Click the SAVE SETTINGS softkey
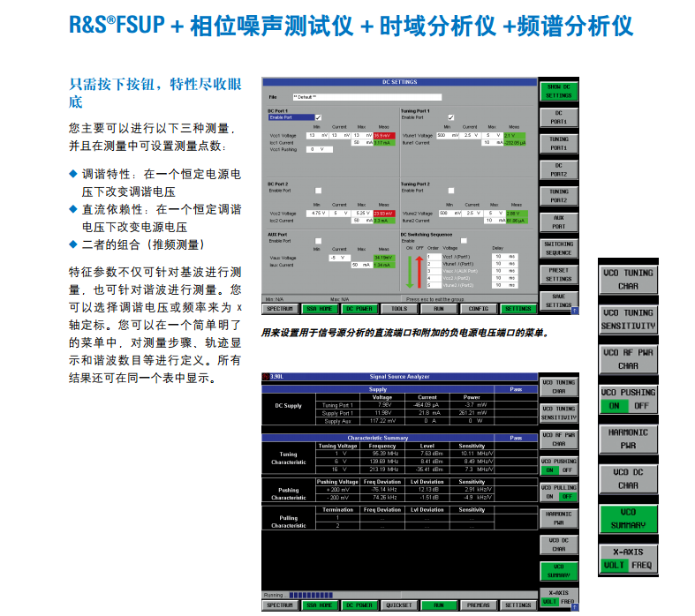 tap(558, 301)
